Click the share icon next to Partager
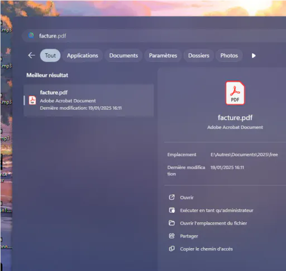 pyautogui.click(x=171, y=236)
